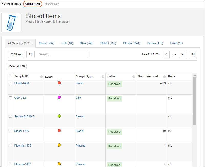
Task: Open Sample ID column sort menu
Action: [x=42, y=77]
